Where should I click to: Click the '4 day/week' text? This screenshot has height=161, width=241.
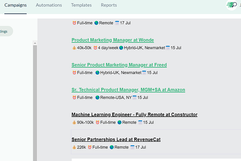(108, 48)
